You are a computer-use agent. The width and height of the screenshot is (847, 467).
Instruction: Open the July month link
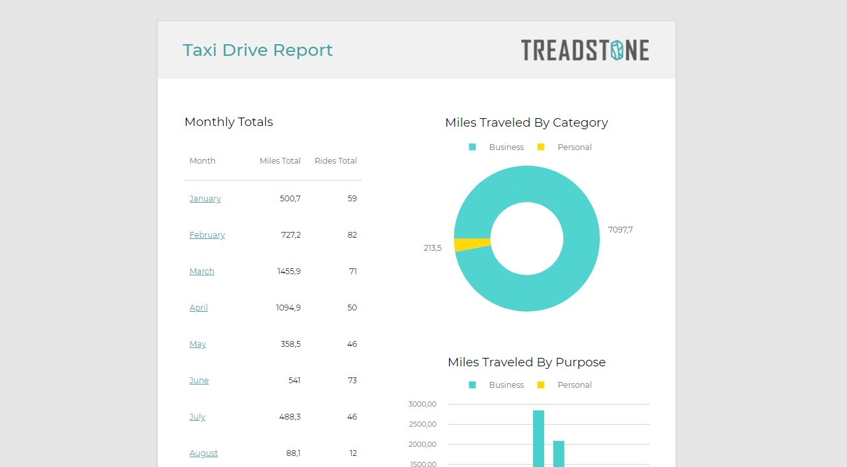pyautogui.click(x=197, y=417)
